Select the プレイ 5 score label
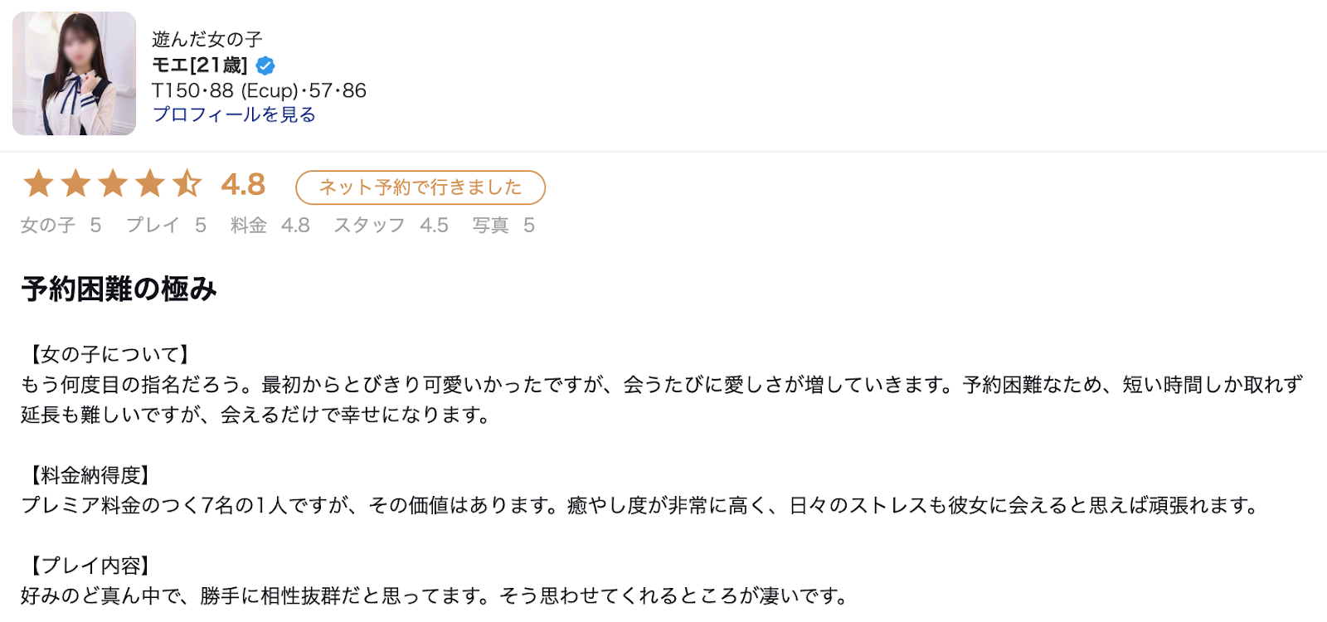This screenshot has height=622, width=1327. [x=166, y=226]
